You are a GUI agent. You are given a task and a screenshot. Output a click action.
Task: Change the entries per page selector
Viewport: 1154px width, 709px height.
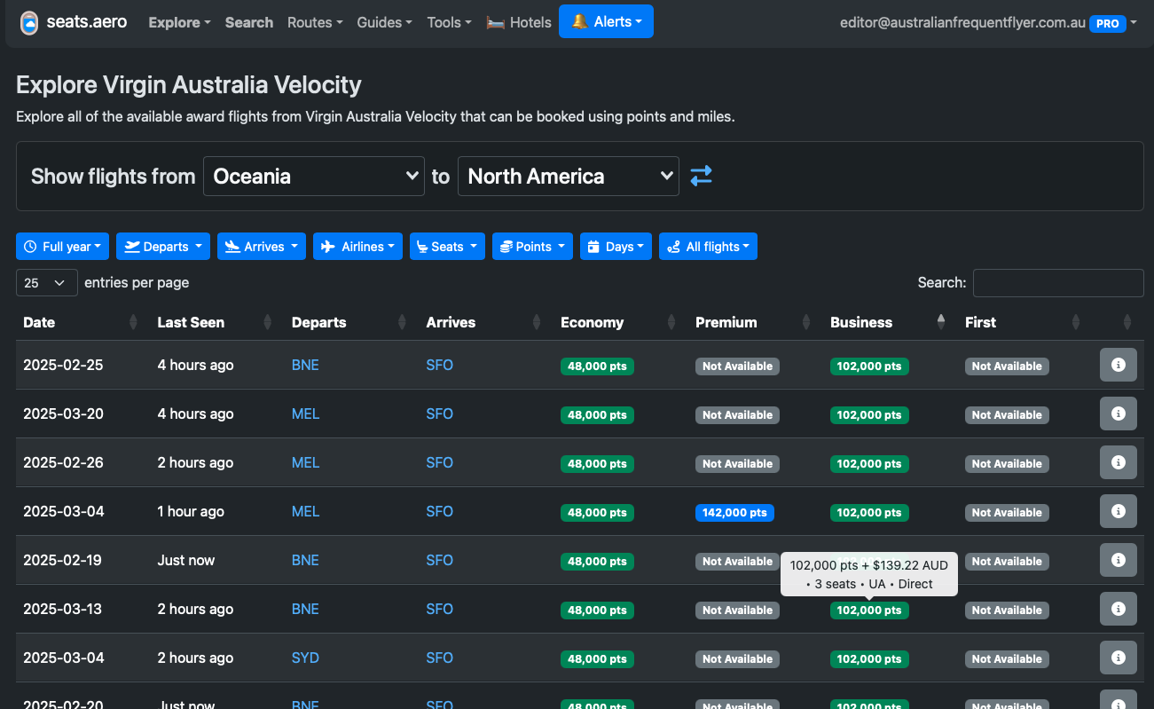47,283
